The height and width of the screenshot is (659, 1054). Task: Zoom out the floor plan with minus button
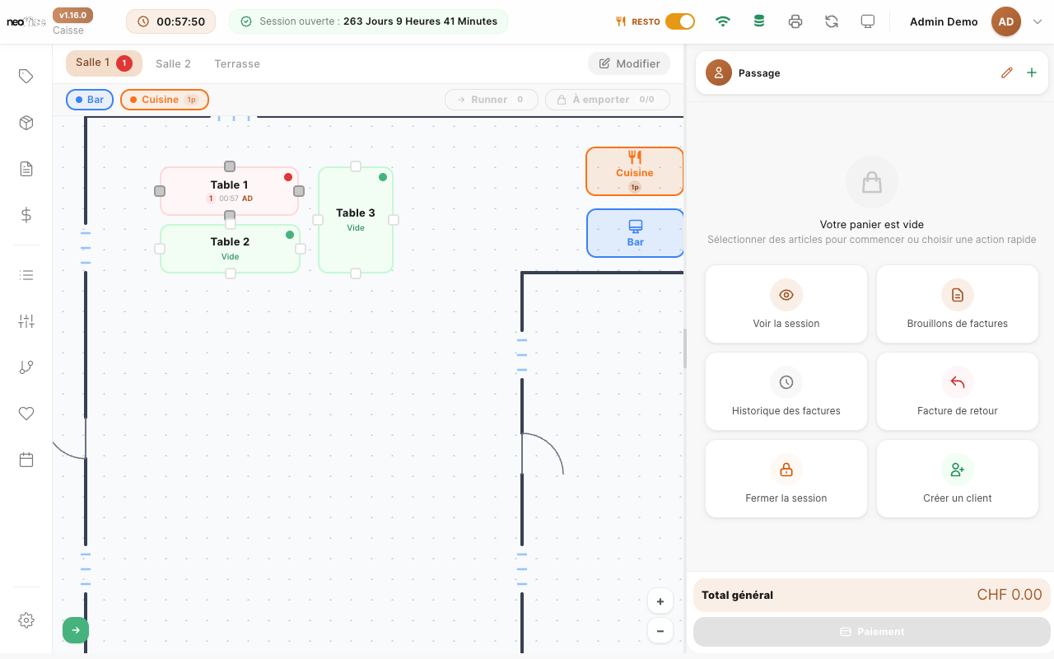pos(660,631)
